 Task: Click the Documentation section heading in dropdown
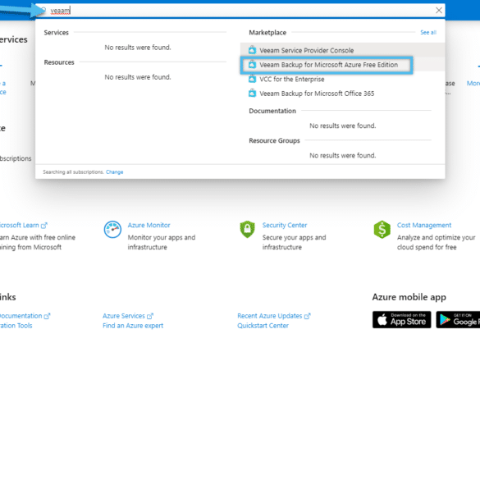point(272,111)
